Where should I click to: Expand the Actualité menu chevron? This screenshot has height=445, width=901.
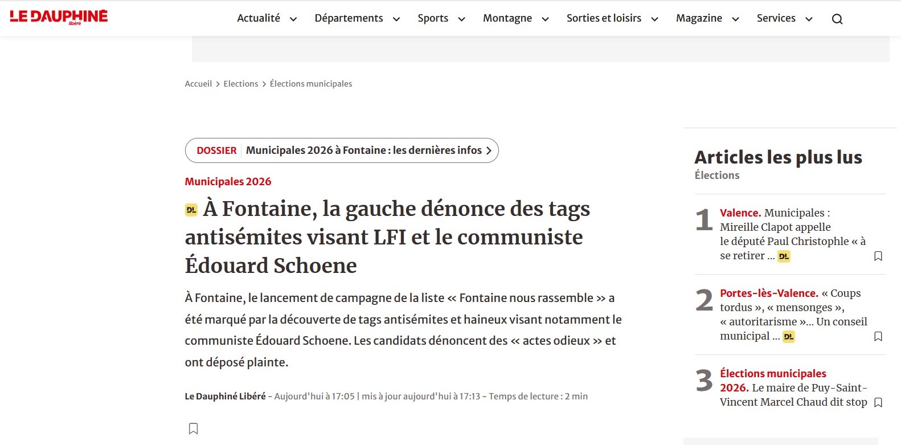tap(293, 19)
